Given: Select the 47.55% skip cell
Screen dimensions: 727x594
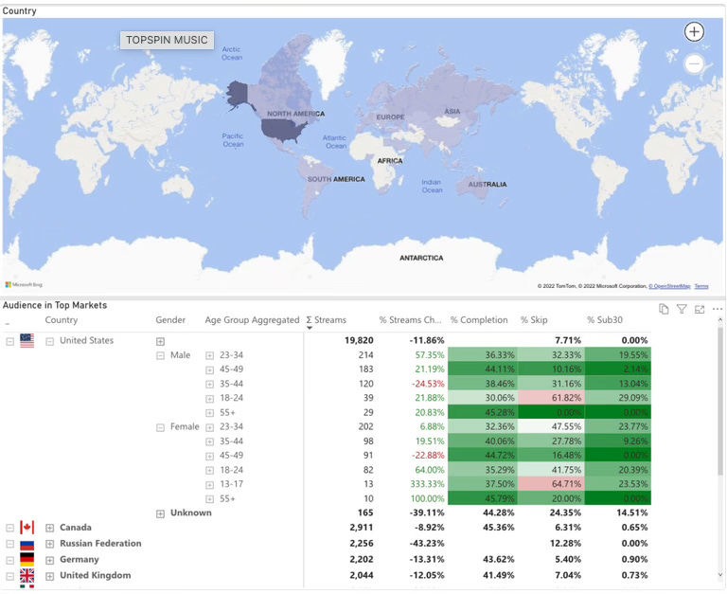Looking at the screenshot, I should [x=551, y=427].
